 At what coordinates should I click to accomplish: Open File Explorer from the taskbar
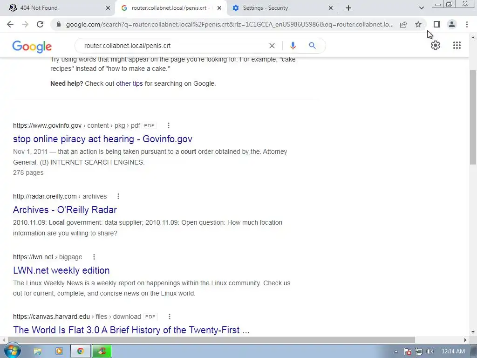coord(37,351)
